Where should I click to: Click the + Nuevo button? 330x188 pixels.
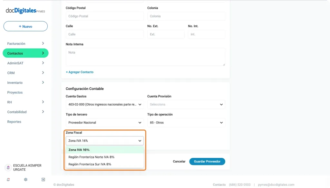click(25, 26)
